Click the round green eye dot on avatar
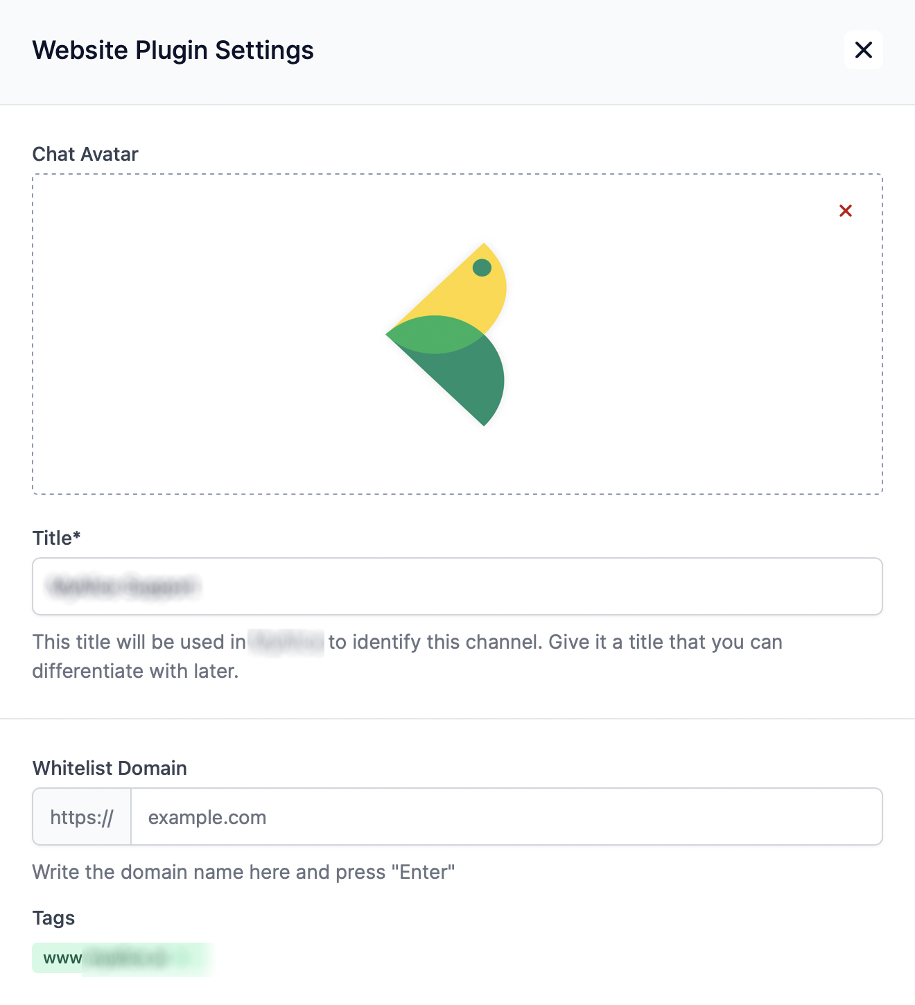Viewport: 915px width, 1005px height. [482, 268]
